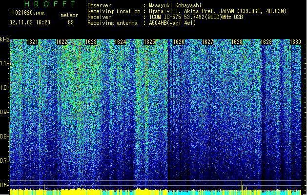Click the tall yellow power spike below 1628

[242, 185]
